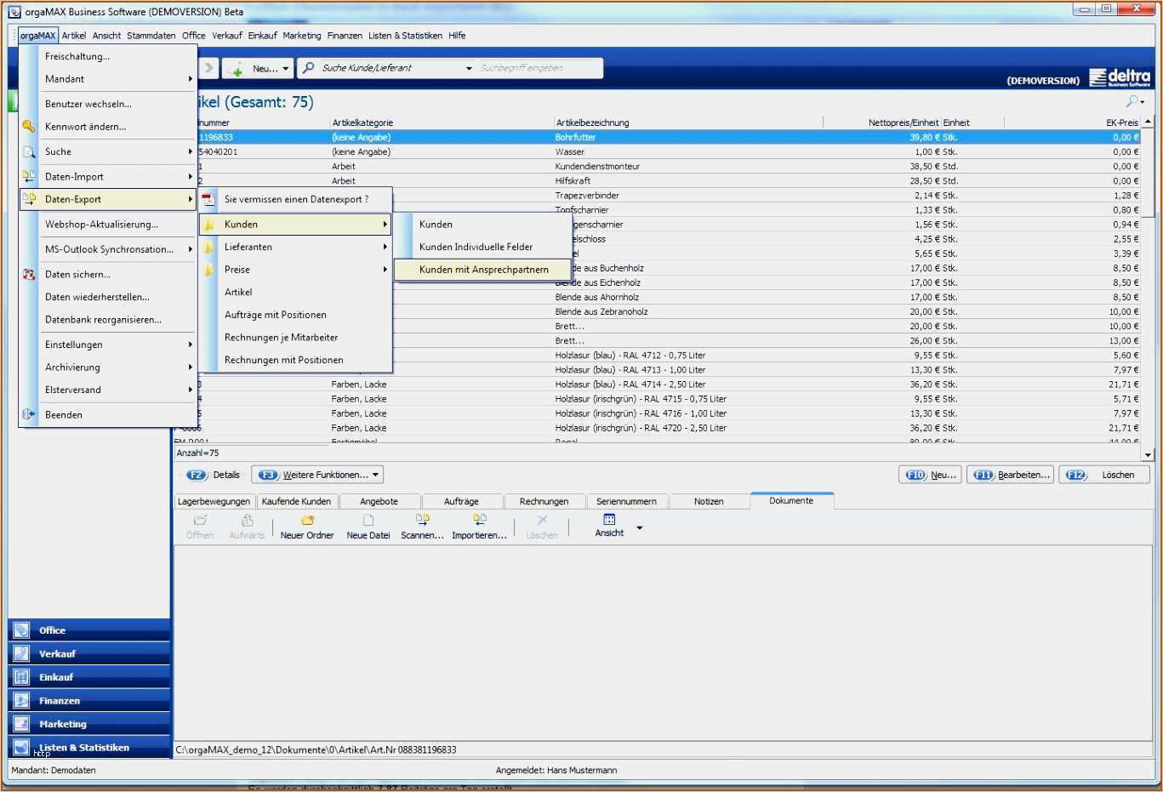This screenshot has width=1163, height=792.
Task: Click the F10 Neu button
Action: click(x=930, y=475)
